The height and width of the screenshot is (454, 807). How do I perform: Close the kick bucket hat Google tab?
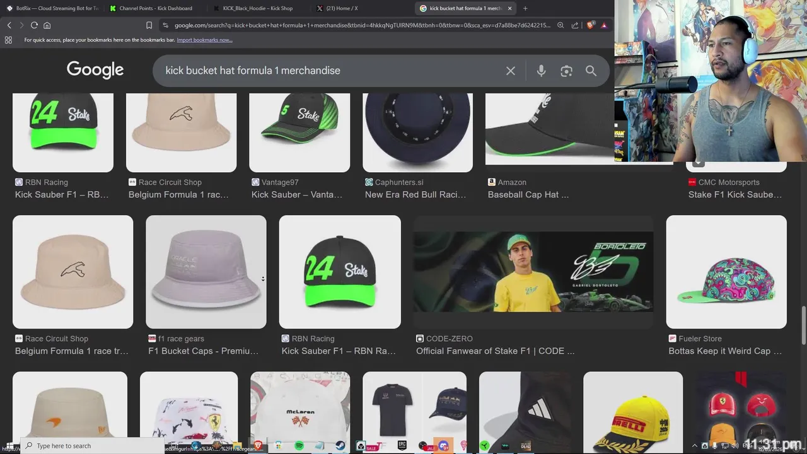point(510,8)
